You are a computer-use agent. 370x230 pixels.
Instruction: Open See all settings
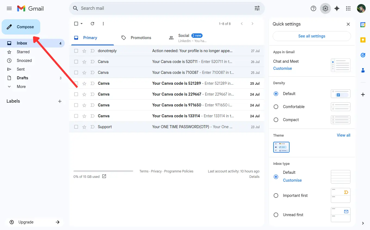click(x=312, y=36)
